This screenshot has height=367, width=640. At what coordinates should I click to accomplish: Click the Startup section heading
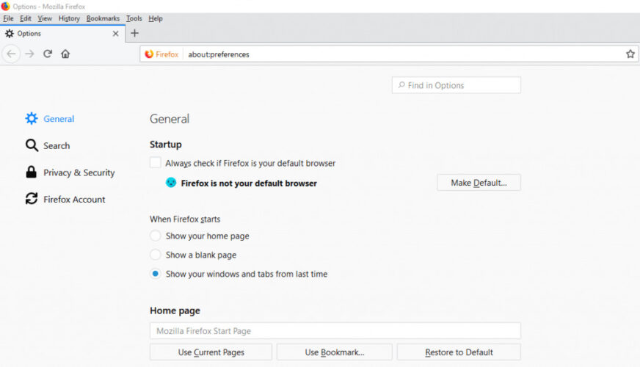coord(166,145)
